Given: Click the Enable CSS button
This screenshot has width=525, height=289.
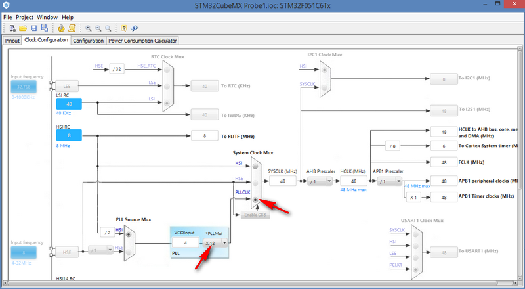Looking at the screenshot, I should point(255,215).
